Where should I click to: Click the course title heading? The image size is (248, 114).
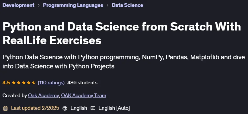pyautogui.click(x=122, y=33)
